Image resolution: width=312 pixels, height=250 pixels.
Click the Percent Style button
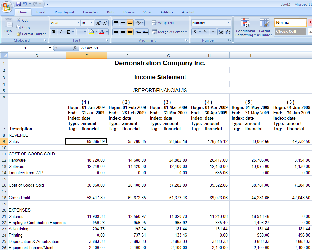tap(205, 32)
